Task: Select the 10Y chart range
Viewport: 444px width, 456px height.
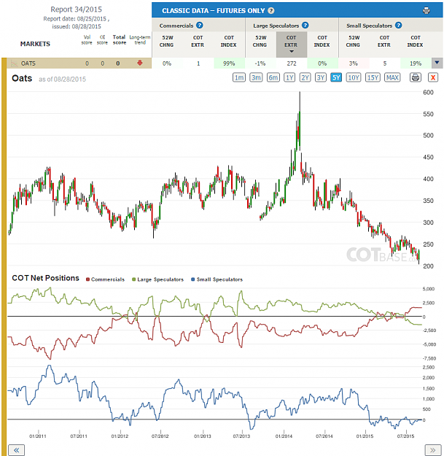Action: [x=354, y=77]
